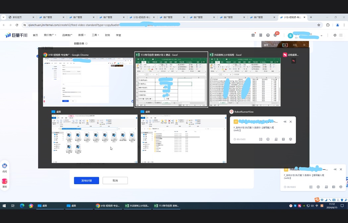The width and height of the screenshot is (348, 223).
Task: Open Chrome extensions puzzle icon
Action: 328,25
